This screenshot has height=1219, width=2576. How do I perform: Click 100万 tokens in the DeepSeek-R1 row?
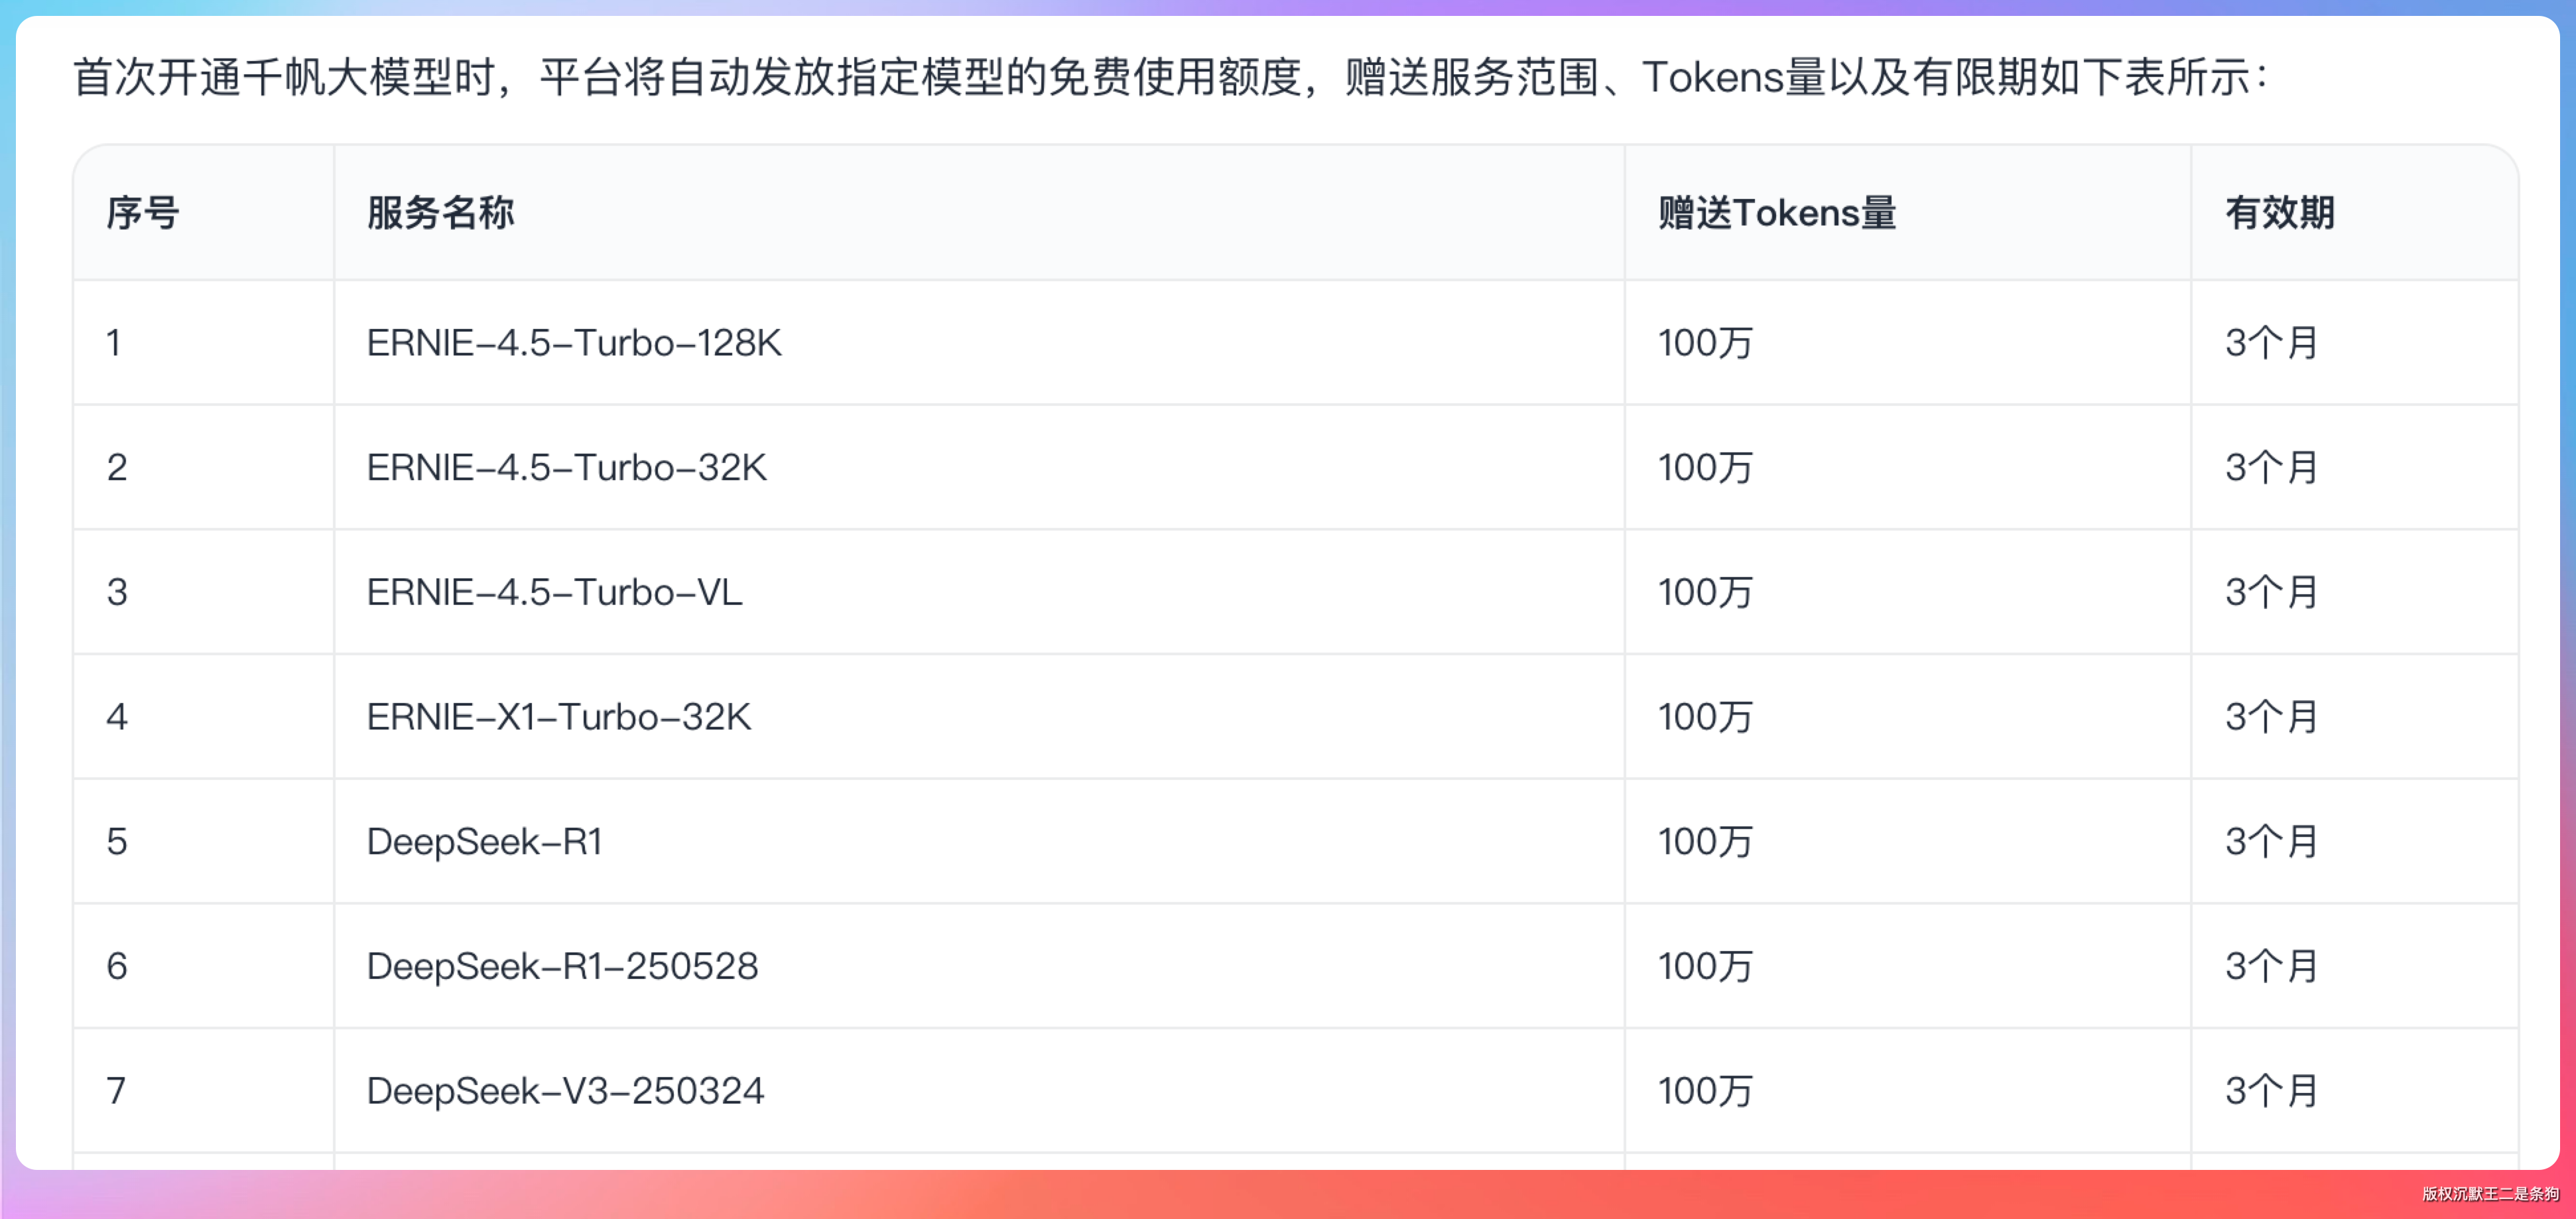click(x=1705, y=842)
